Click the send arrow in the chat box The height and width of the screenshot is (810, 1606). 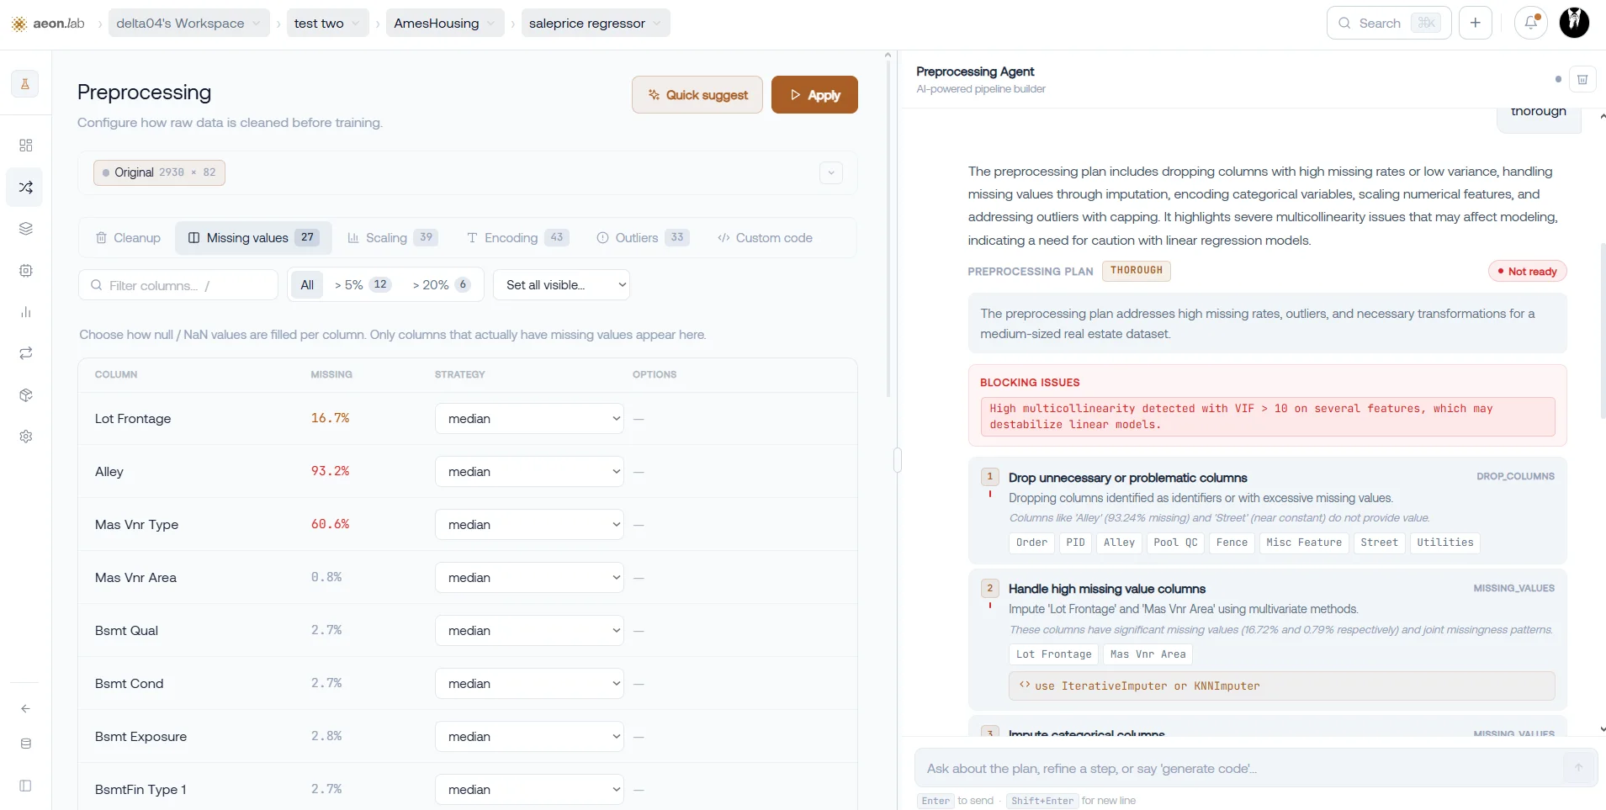pos(1578,767)
